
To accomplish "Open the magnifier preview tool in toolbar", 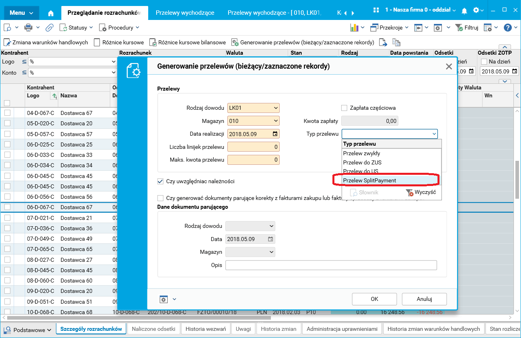I will click(x=8, y=28).
